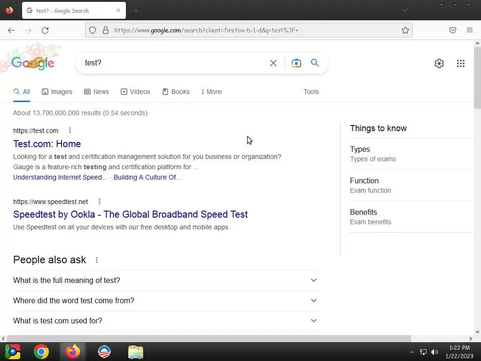Show hidden system tray icons
This screenshot has width=481, height=361.
tap(411, 352)
